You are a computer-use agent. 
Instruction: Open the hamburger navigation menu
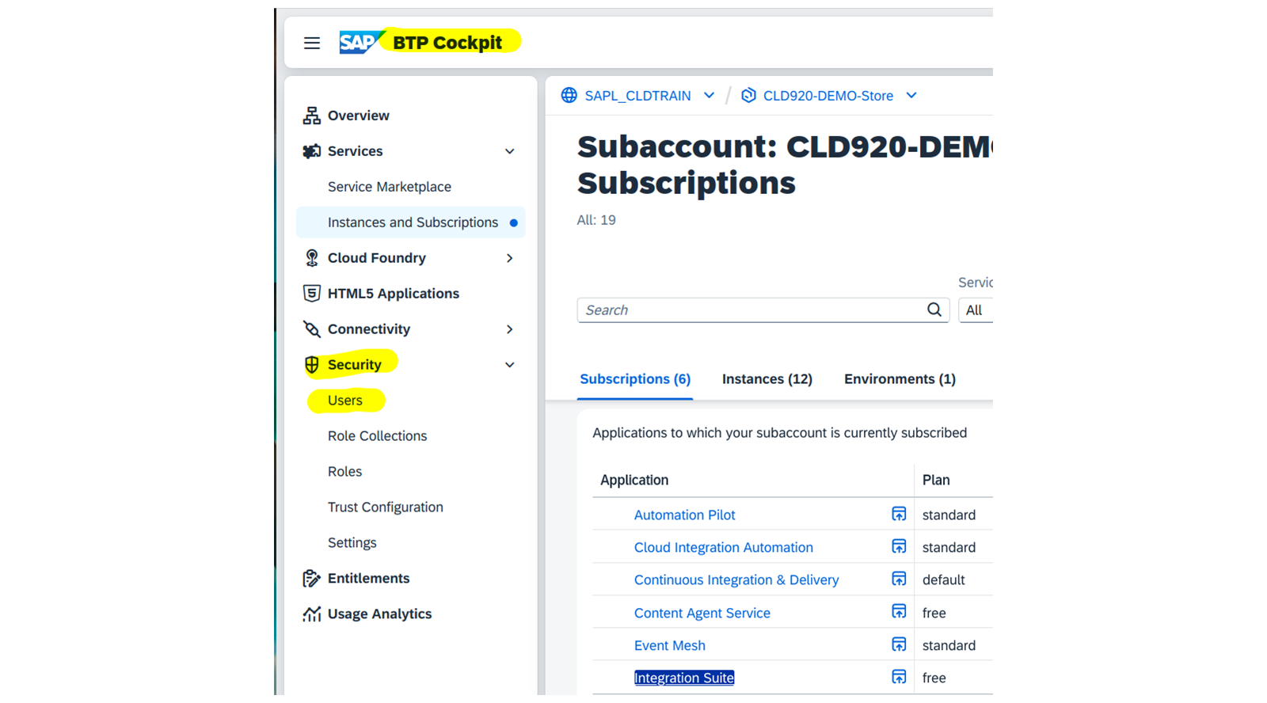312,43
